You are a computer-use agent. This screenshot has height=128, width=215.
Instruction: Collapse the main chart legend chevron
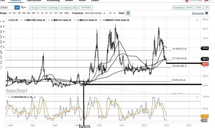click(197, 20)
